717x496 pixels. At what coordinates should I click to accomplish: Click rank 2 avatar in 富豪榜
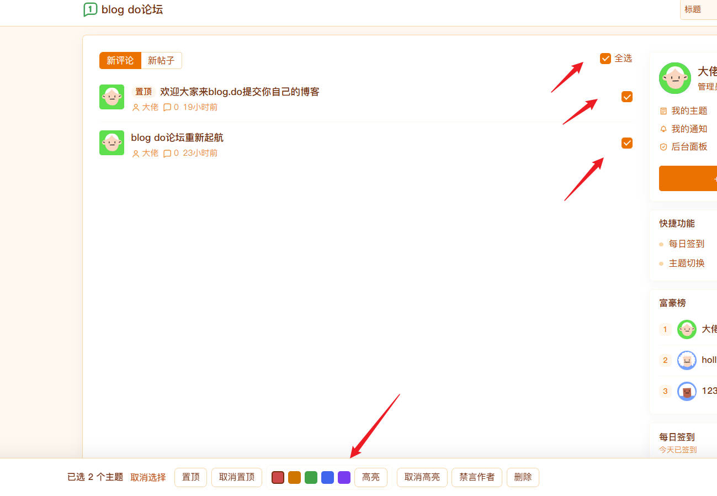point(687,360)
